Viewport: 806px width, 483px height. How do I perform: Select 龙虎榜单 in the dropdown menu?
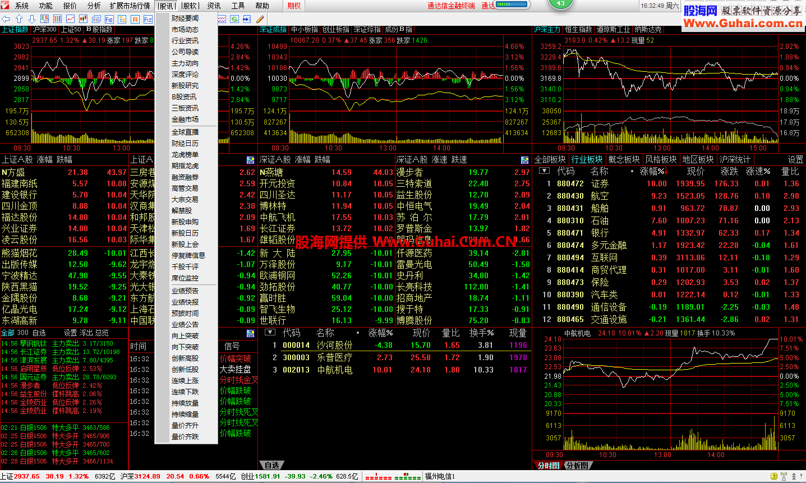tap(185, 154)
